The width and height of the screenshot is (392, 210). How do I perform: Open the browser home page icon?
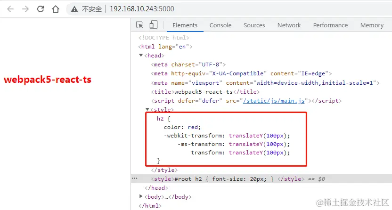pyautogui.click(x=56, y=9)
